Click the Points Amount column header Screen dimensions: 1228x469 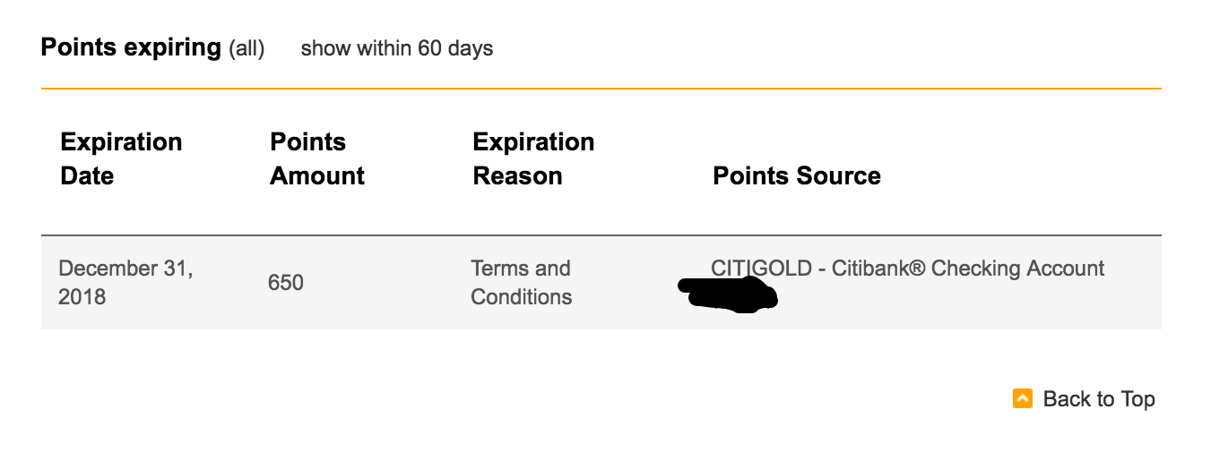pos(317,158)
